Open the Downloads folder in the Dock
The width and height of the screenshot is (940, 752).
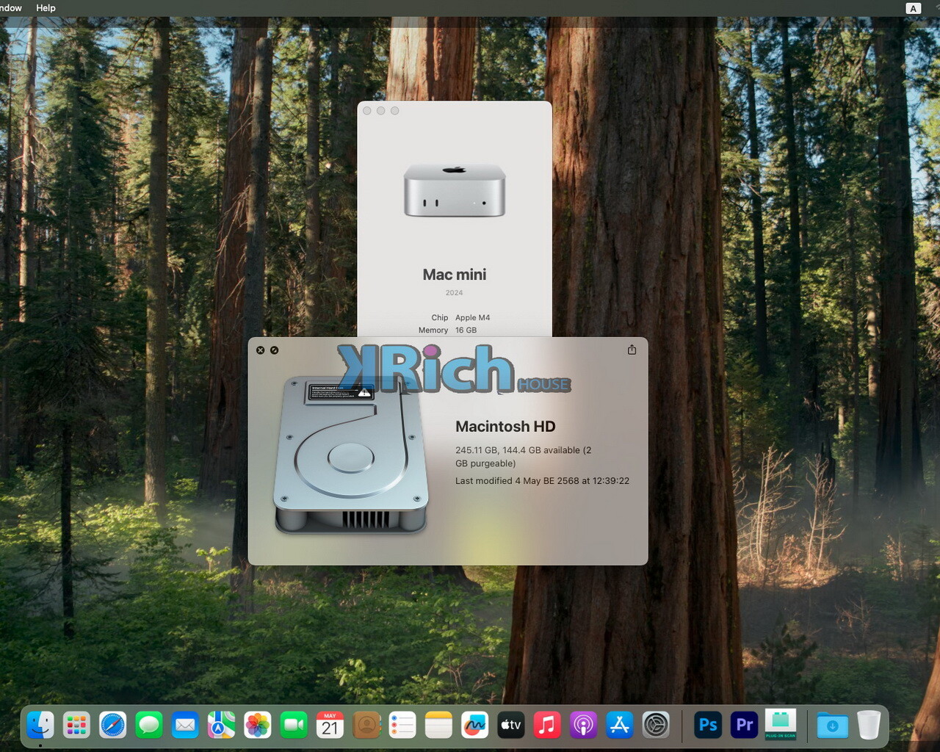coord(832,726)
